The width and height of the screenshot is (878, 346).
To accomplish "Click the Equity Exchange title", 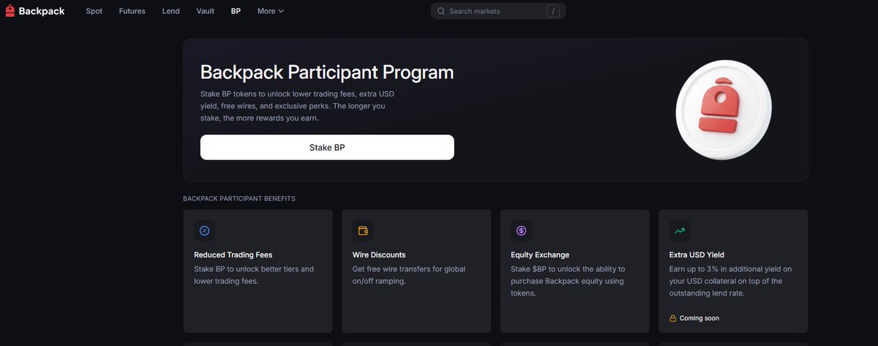I will [540, 255].
